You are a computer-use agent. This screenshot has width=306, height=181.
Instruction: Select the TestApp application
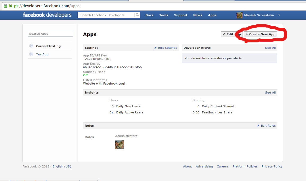[42, 54]
